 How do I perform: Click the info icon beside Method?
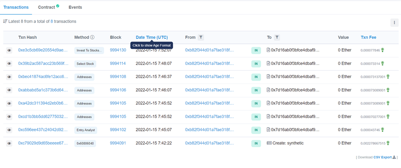coord(92,38)
